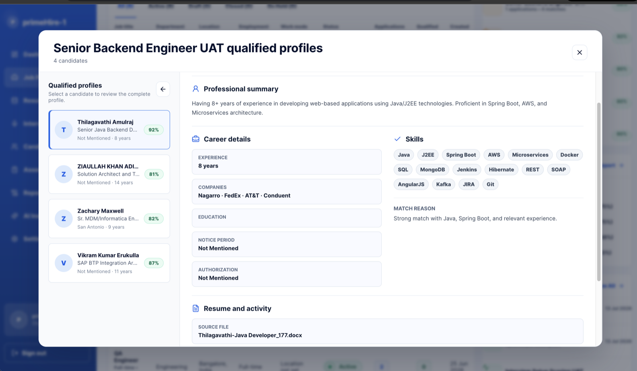Screen dimensions: 637x371
Task: Click 'Sr. MDM/Informatica En...' title text
Action: pyautogui.click(x=108, y=219)
